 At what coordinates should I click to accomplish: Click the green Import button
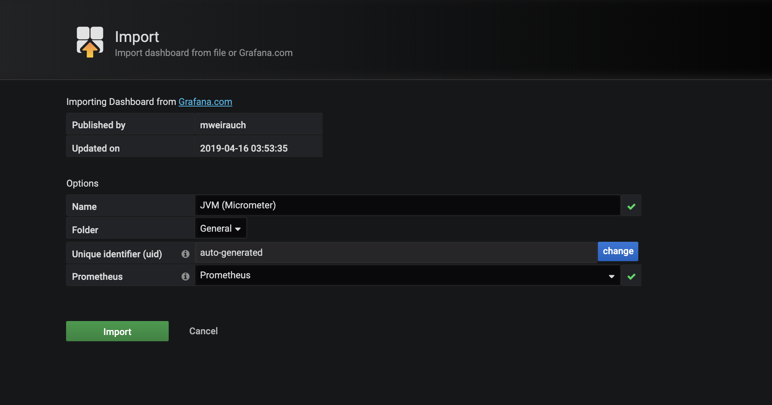coord(117,331)
